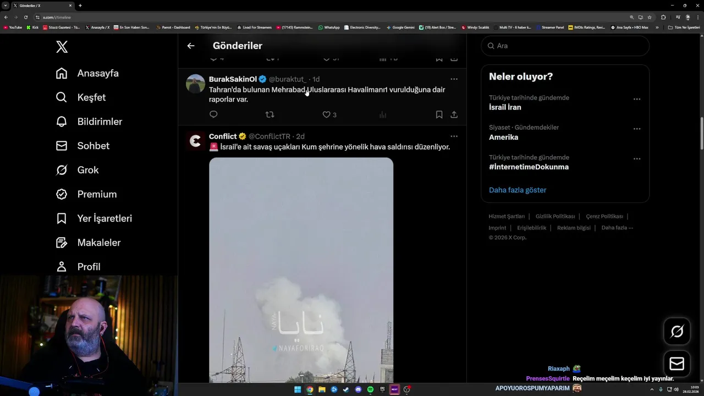704x396 pixels.
Task: Open more options on BurakSakinOl's post
Action: tap(454, 79)
